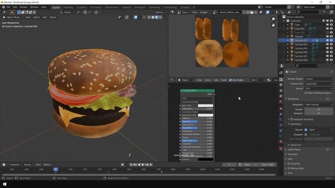This screenshot has width=335, height=188.
Task: Expand the Light Paths panel
Action: (294, 150)
